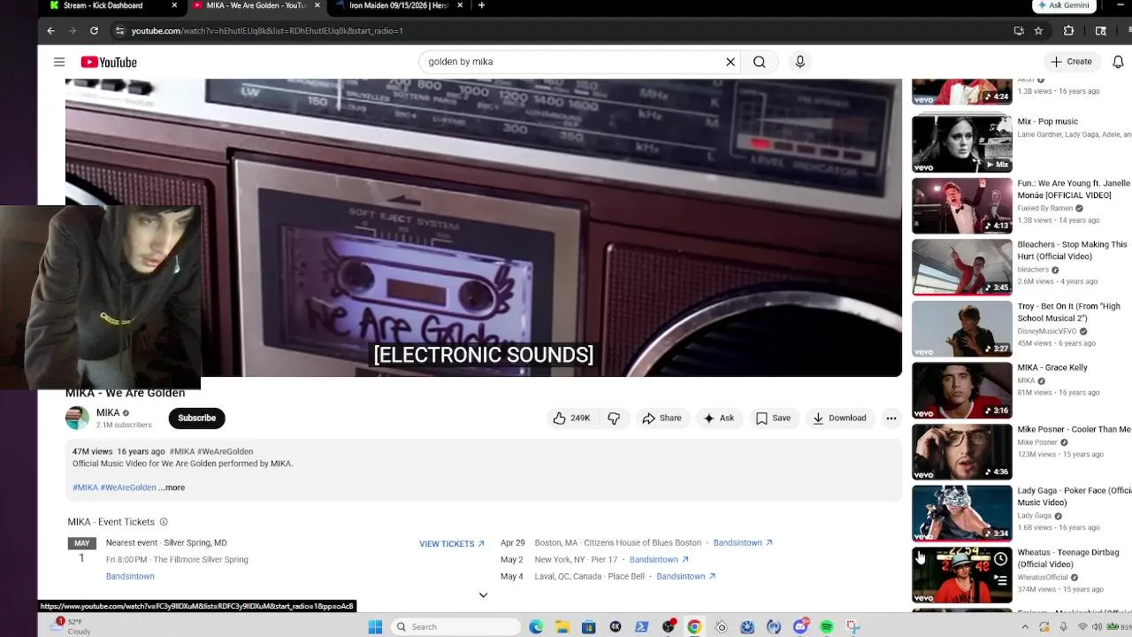The width and height of the screenshot is (1132, 637).
Task: Switch to Iron Maiden tab
Action: tap(396, 5)
